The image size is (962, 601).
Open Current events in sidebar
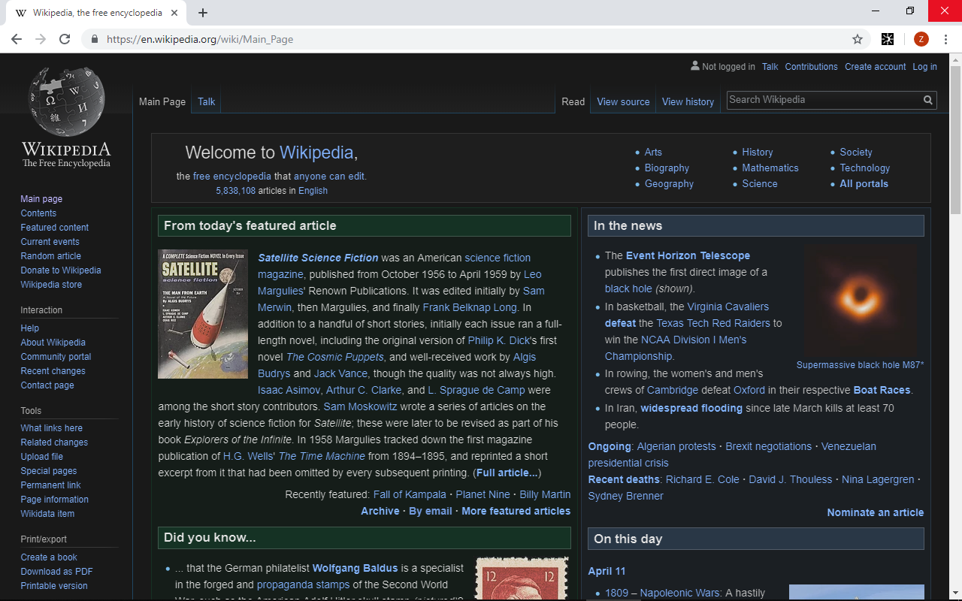click(50, 242)
